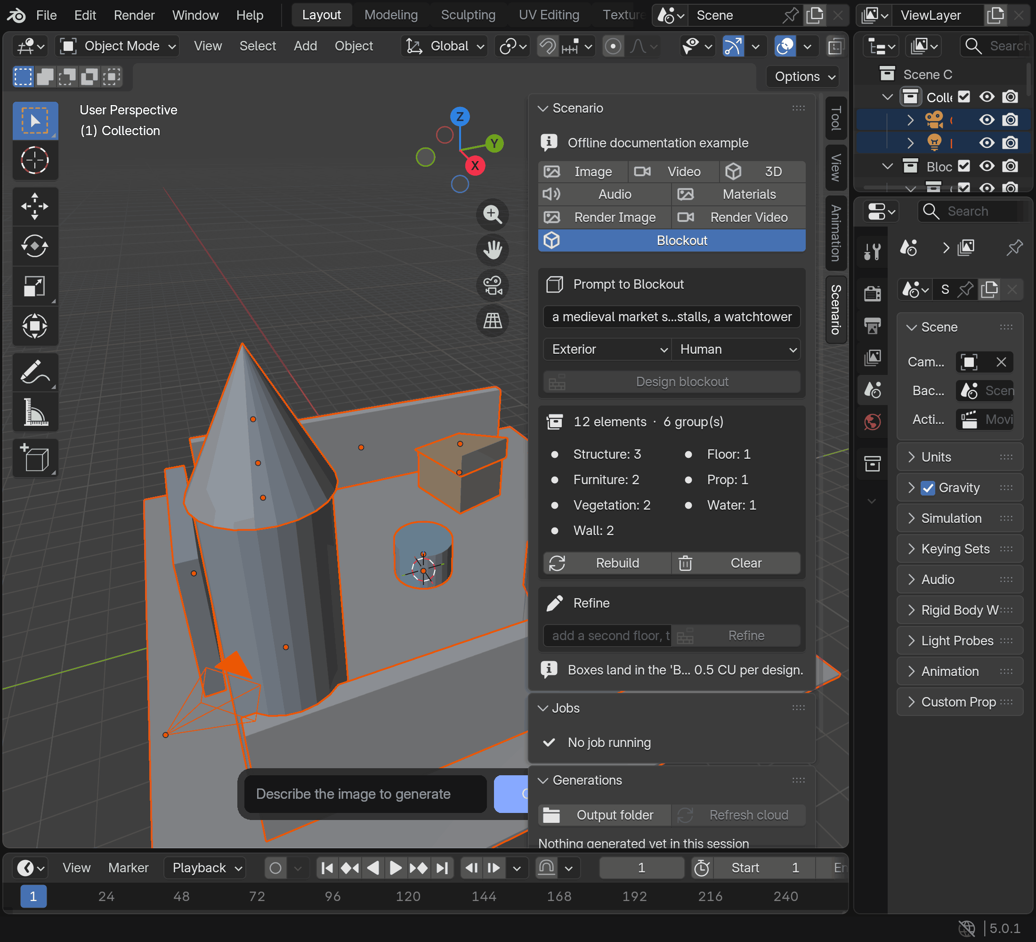Screen dimensions: 1036x942
Task: Click the viewport zoom magnifier icon
Action: (492, 214)
